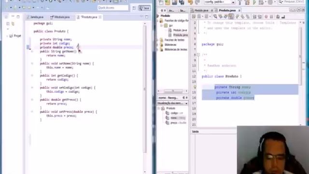Click the Build Project hammer icon in NetBeans

pyautogui.click(x=240, y=2)
